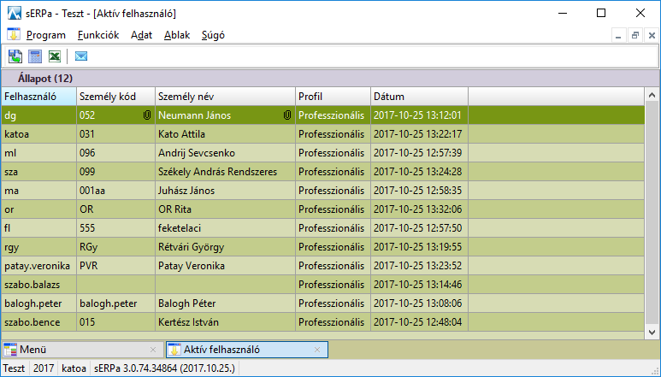This screenshot has width=661, height=377.
Task: Click the refresh data toolbar icon
Action: pyautogui.click(x=15, y=56)
